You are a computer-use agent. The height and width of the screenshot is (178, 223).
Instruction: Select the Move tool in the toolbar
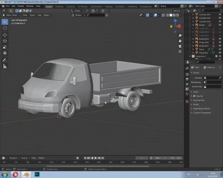pyautogui.click(x=5, y=35)
